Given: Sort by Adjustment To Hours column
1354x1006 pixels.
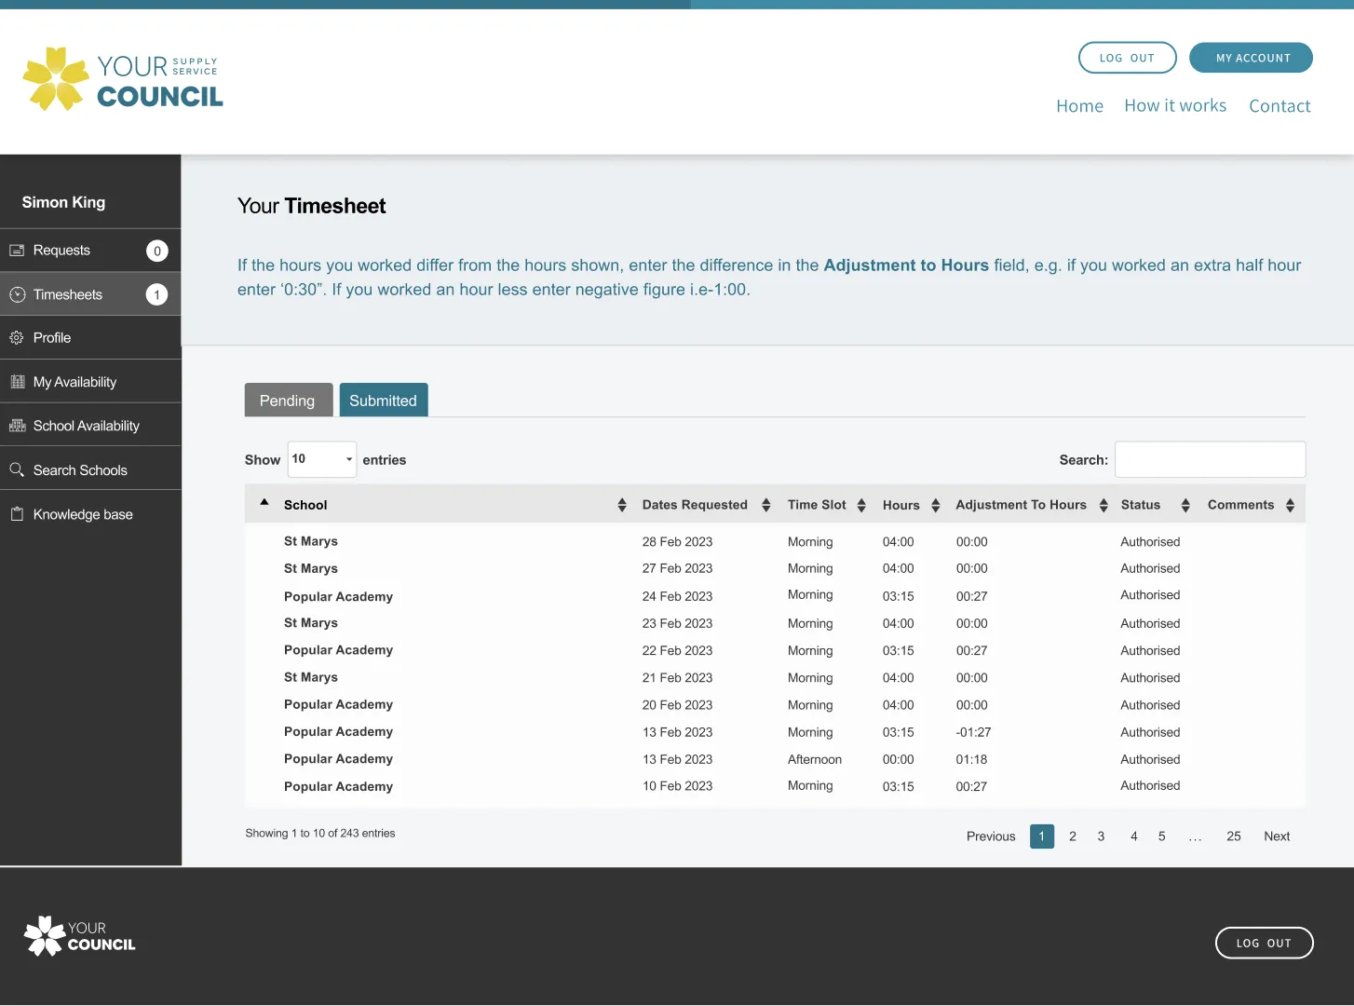Looking at the screenshot, I should pos(1103,505).
